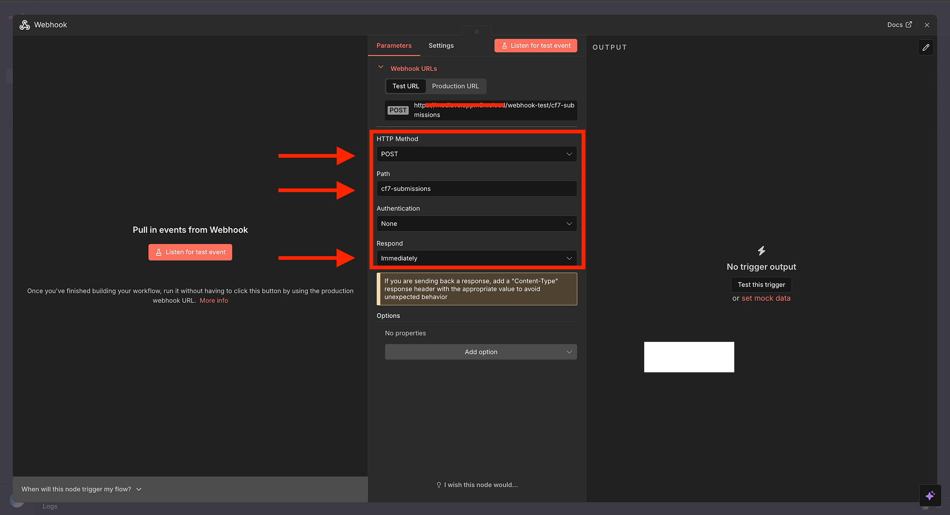Open the HTTP Method dropdown
The width and height of the screenshot is (950, 515).
(x=476, y=154)
